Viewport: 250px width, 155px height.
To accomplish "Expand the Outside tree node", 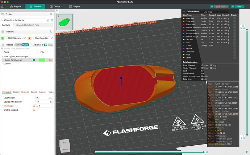I will coord(3,63).
